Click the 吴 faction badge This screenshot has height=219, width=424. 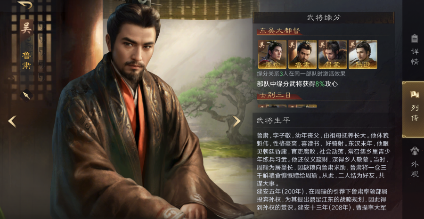point(26,28)
